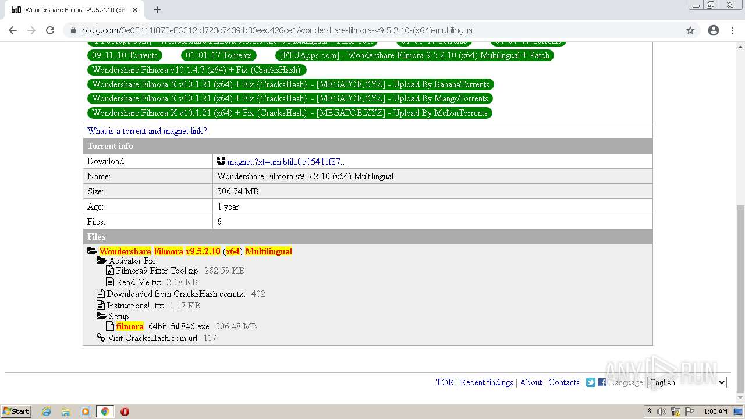Open a new tab with the plus button
Viewport: 745px width, 419px height.
(x=157, y=10)
